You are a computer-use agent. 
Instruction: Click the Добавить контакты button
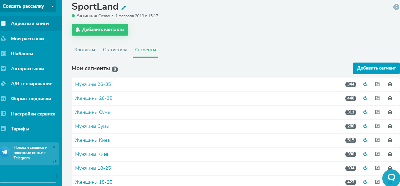pyautogui.click(x=100, y=30)
